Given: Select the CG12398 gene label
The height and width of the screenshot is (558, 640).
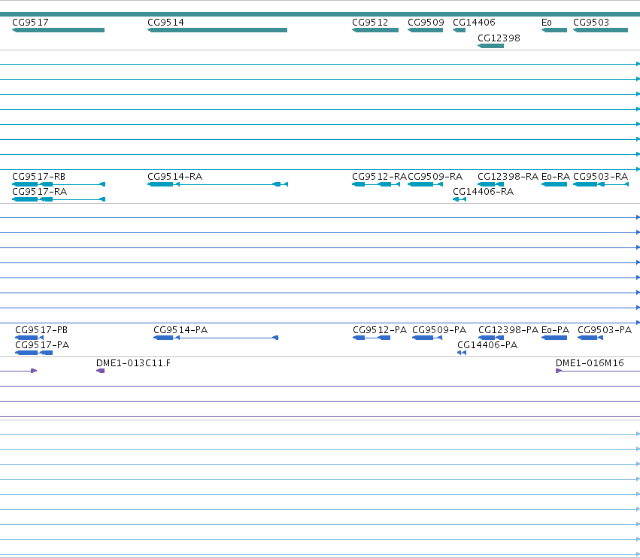Looking at the screenshot, I should [499, 38].
